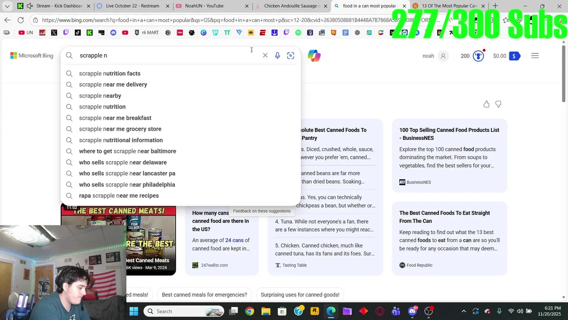The image size is (568, 320).
Task: Open noah account profile
Action: click(x=435, y=56)
